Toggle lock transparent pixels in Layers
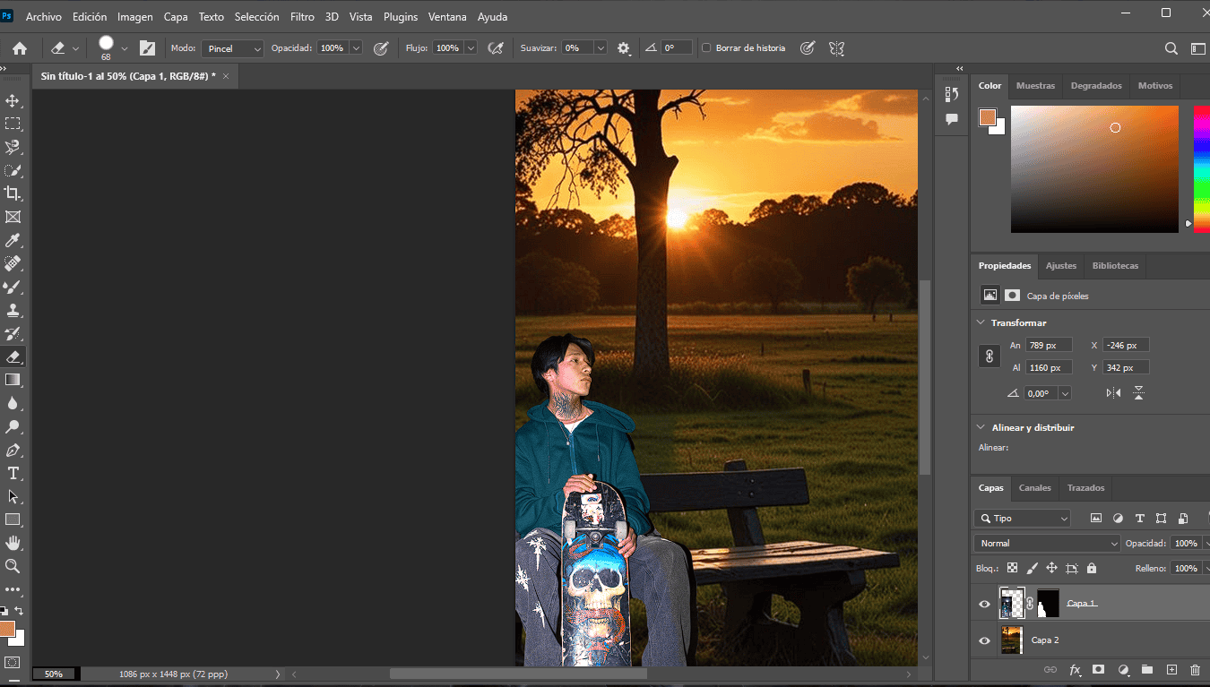Viewport: 1210px width, 687px height. point(1012,568)
